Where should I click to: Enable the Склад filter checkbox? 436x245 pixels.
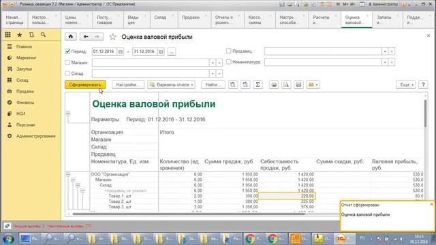pyautogui.click(x=67, y=73)
